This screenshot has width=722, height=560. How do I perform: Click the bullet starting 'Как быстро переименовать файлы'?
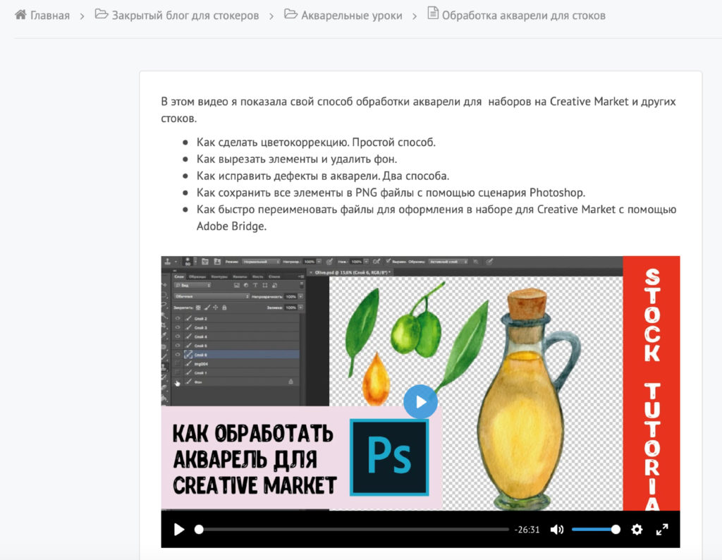436,218
